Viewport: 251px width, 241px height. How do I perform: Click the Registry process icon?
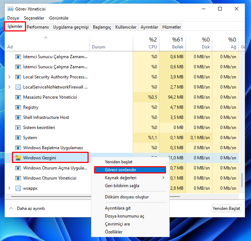[x=18, y=107]
